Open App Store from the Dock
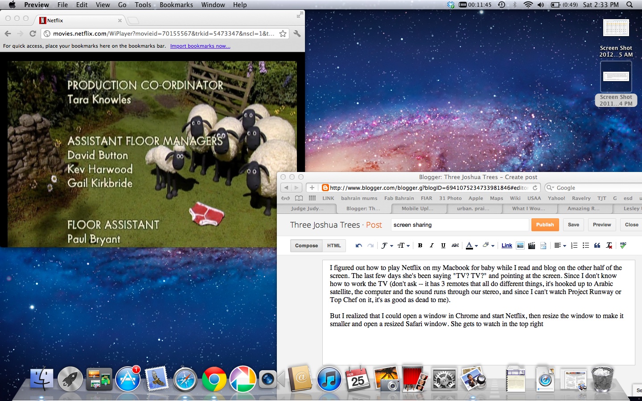The width and height of the screenshot is (642, 401). [128, 380]
